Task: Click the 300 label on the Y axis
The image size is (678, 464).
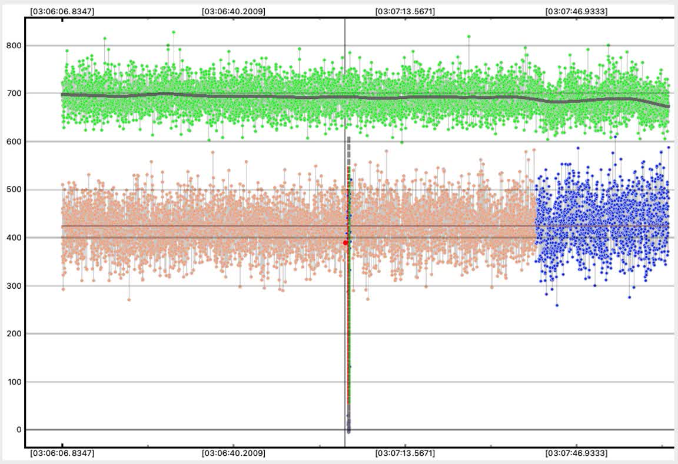Action: tap(14, 286)
